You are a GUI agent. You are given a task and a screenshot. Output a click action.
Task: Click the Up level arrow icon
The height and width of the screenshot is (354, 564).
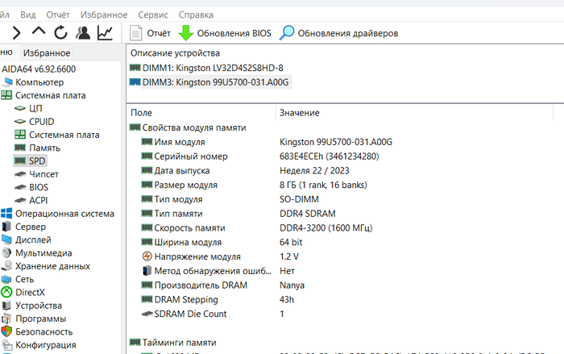39,31
